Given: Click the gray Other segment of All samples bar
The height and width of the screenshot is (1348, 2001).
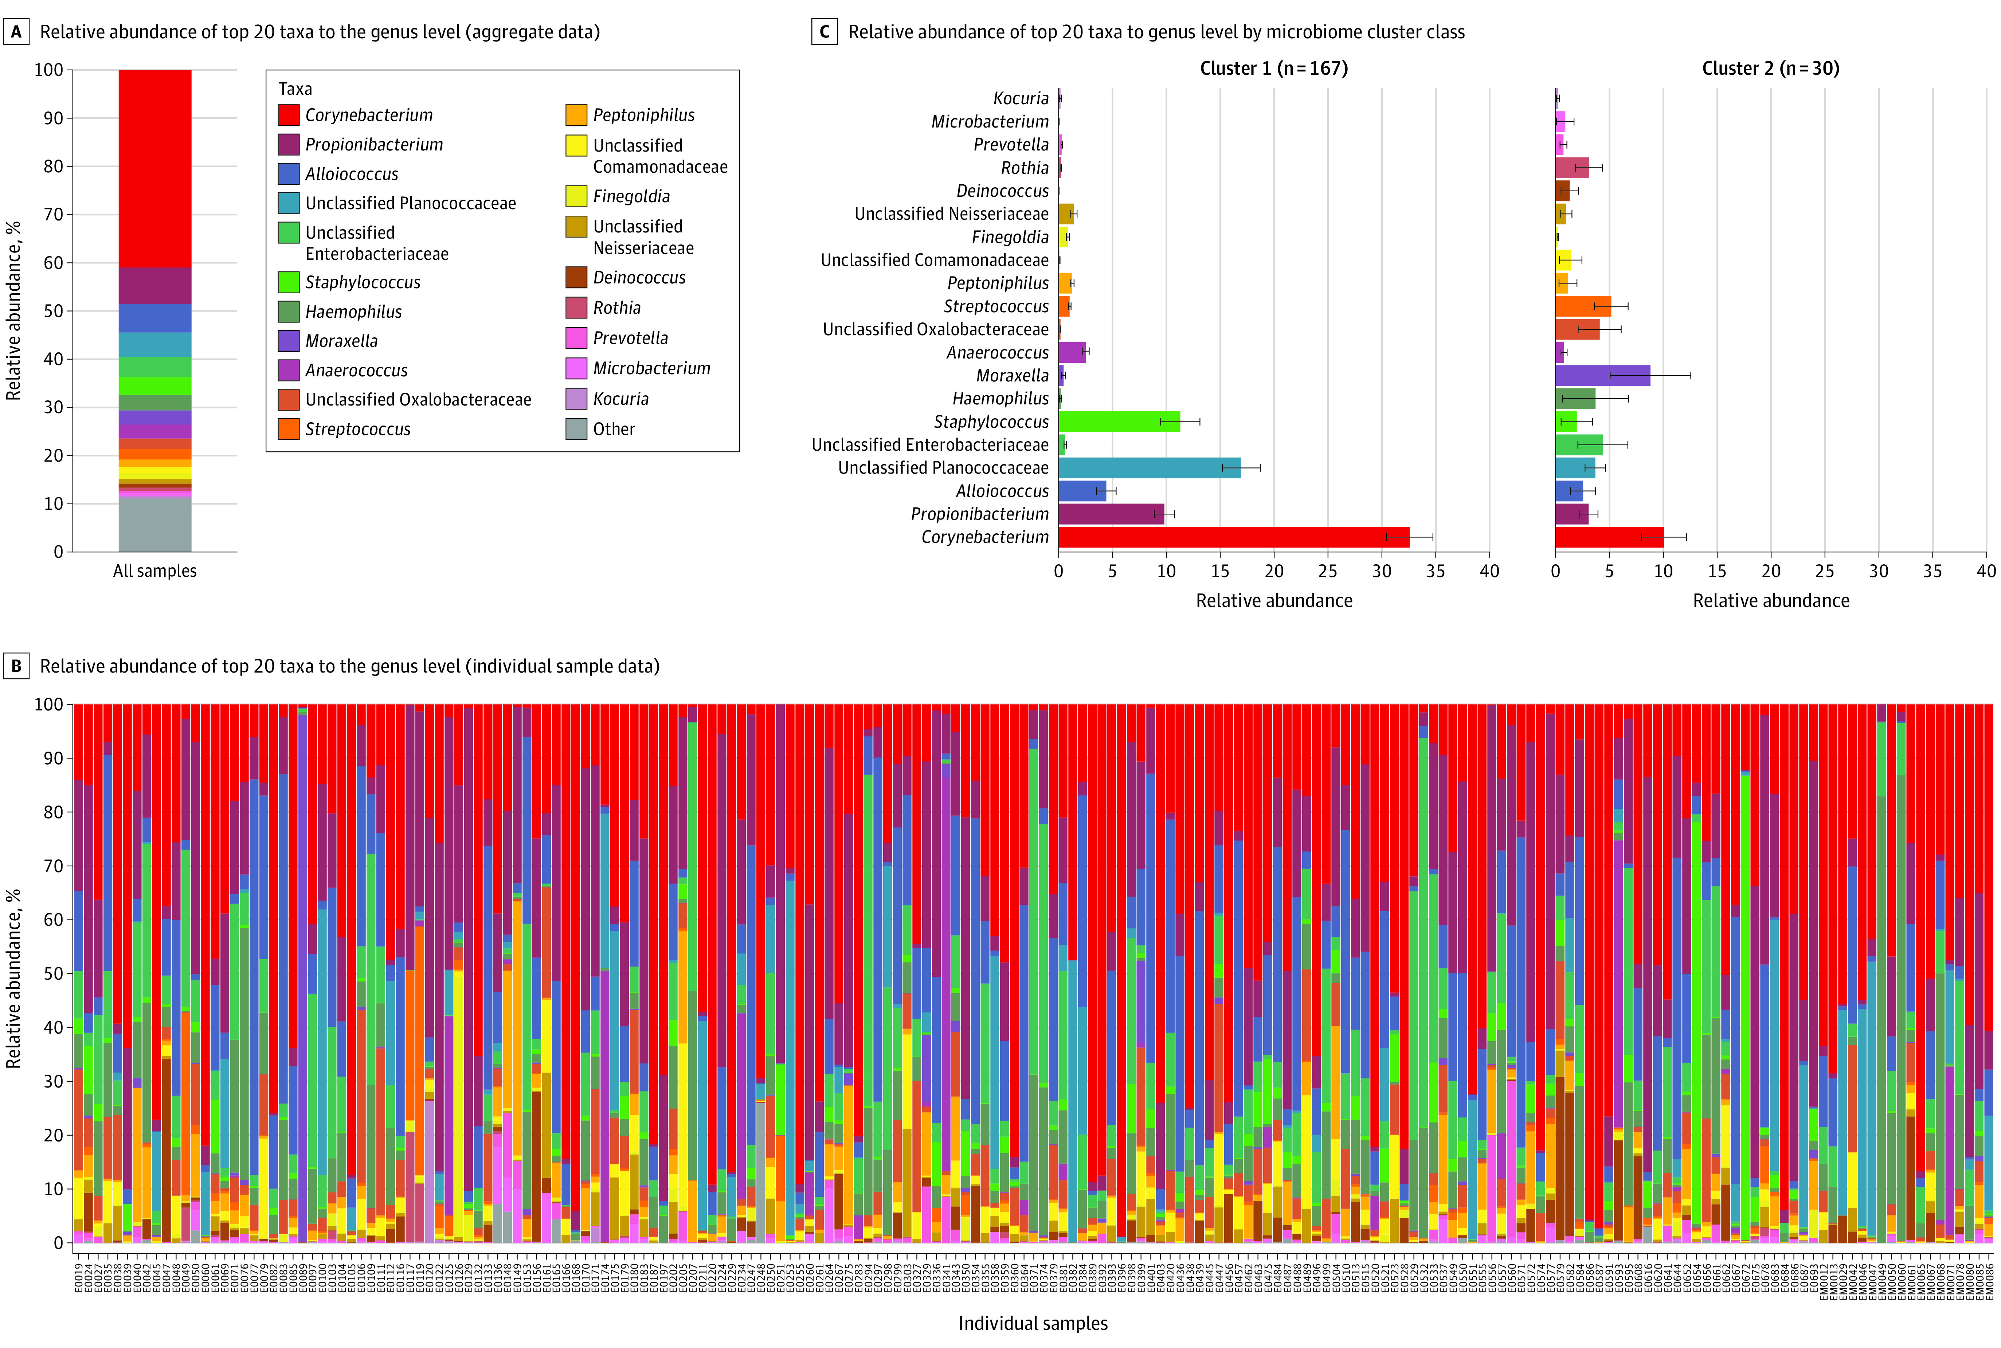Looking at the screenshot, I should 155,524.
